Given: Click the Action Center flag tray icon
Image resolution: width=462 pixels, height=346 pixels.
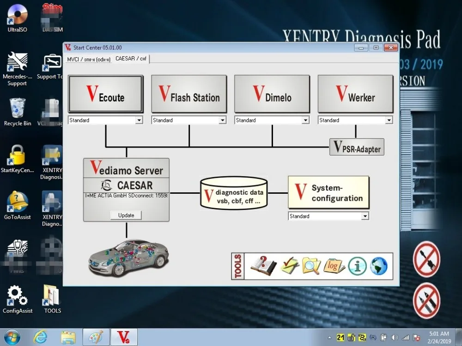Looking at the screenshot, I should point(417,338).
